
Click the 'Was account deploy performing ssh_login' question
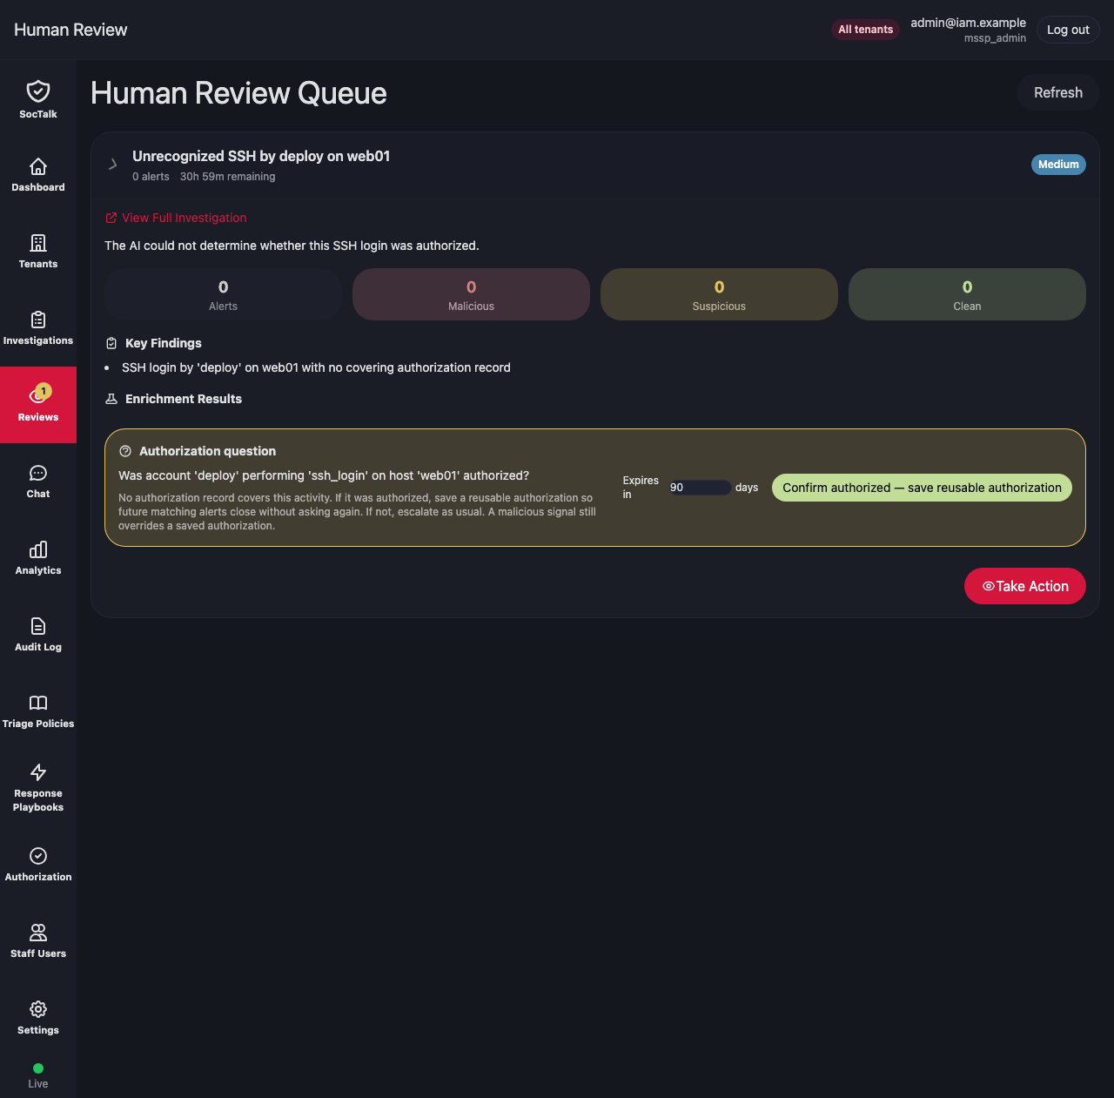[324, 475]
